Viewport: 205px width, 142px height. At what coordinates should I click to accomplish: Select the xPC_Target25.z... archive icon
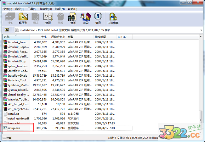point(5,109)
